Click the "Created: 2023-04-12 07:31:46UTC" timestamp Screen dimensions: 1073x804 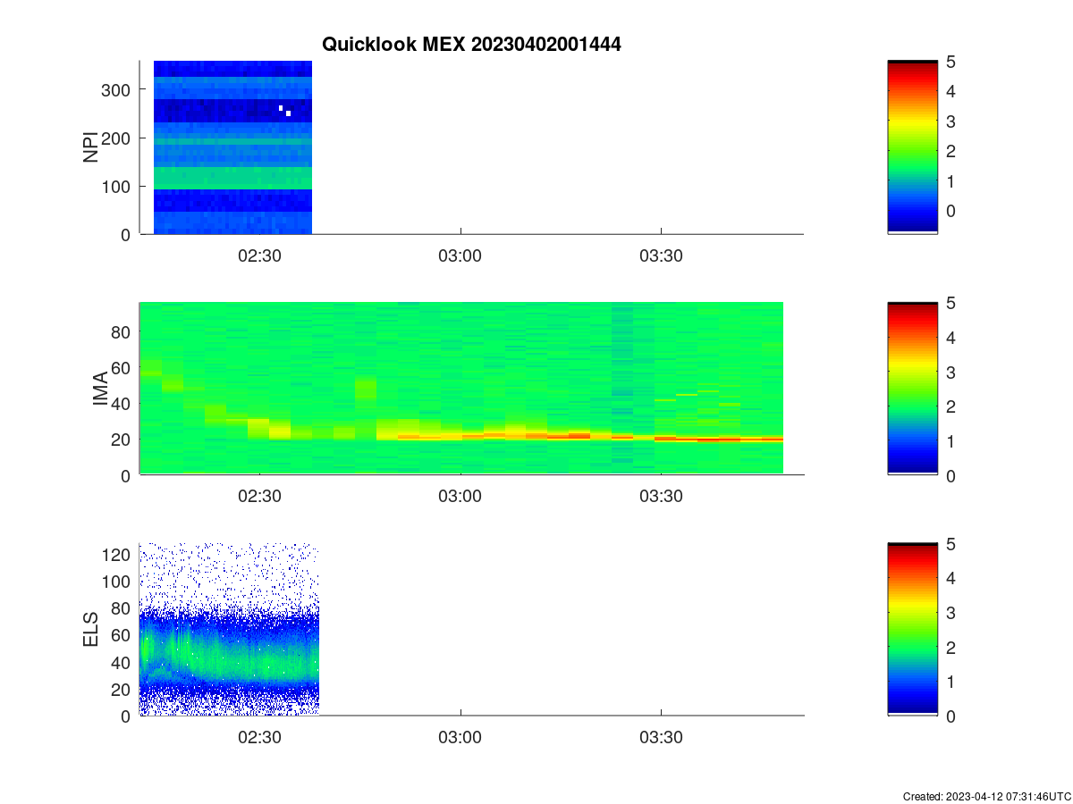pyautogui.click(x=987, y=796)
